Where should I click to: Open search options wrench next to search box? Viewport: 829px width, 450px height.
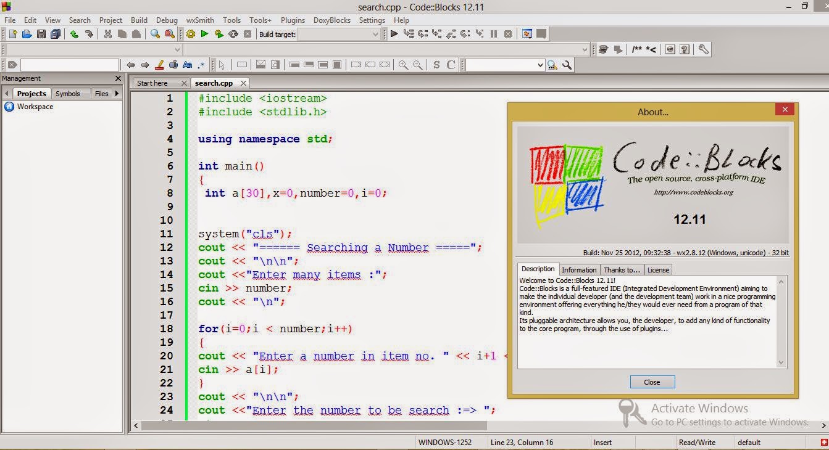[567, 65]
